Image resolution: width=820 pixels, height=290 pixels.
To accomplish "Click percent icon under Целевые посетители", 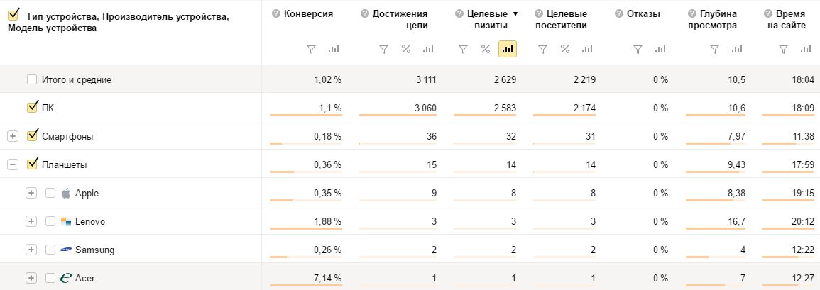I will (565, 50).
